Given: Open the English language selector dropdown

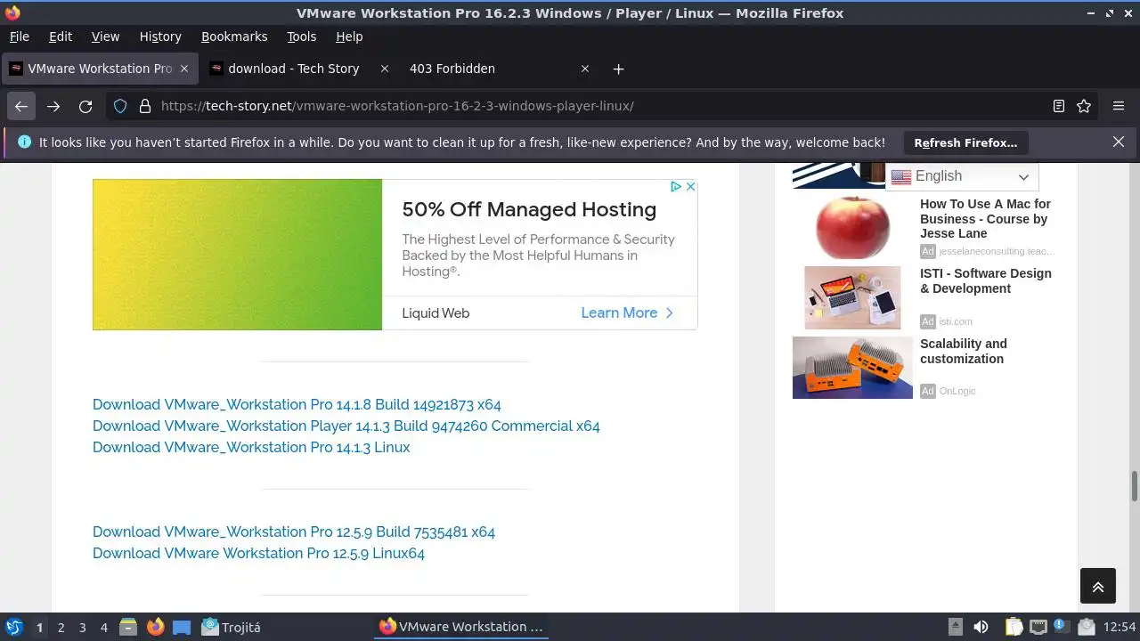Looking at the screenshot, I should (x=962, y=176).
